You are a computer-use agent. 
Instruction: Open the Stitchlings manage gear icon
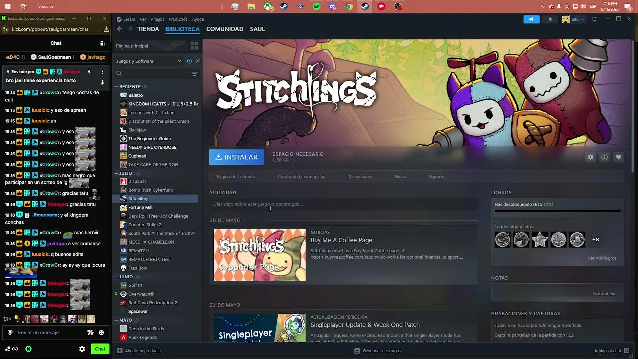point(590,157)
